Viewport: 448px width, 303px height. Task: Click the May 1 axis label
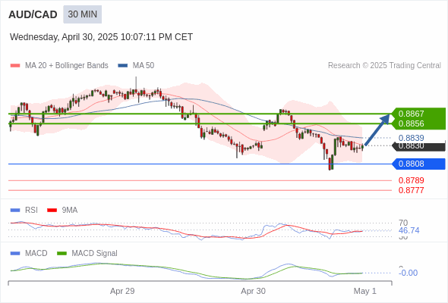[365, 291]
